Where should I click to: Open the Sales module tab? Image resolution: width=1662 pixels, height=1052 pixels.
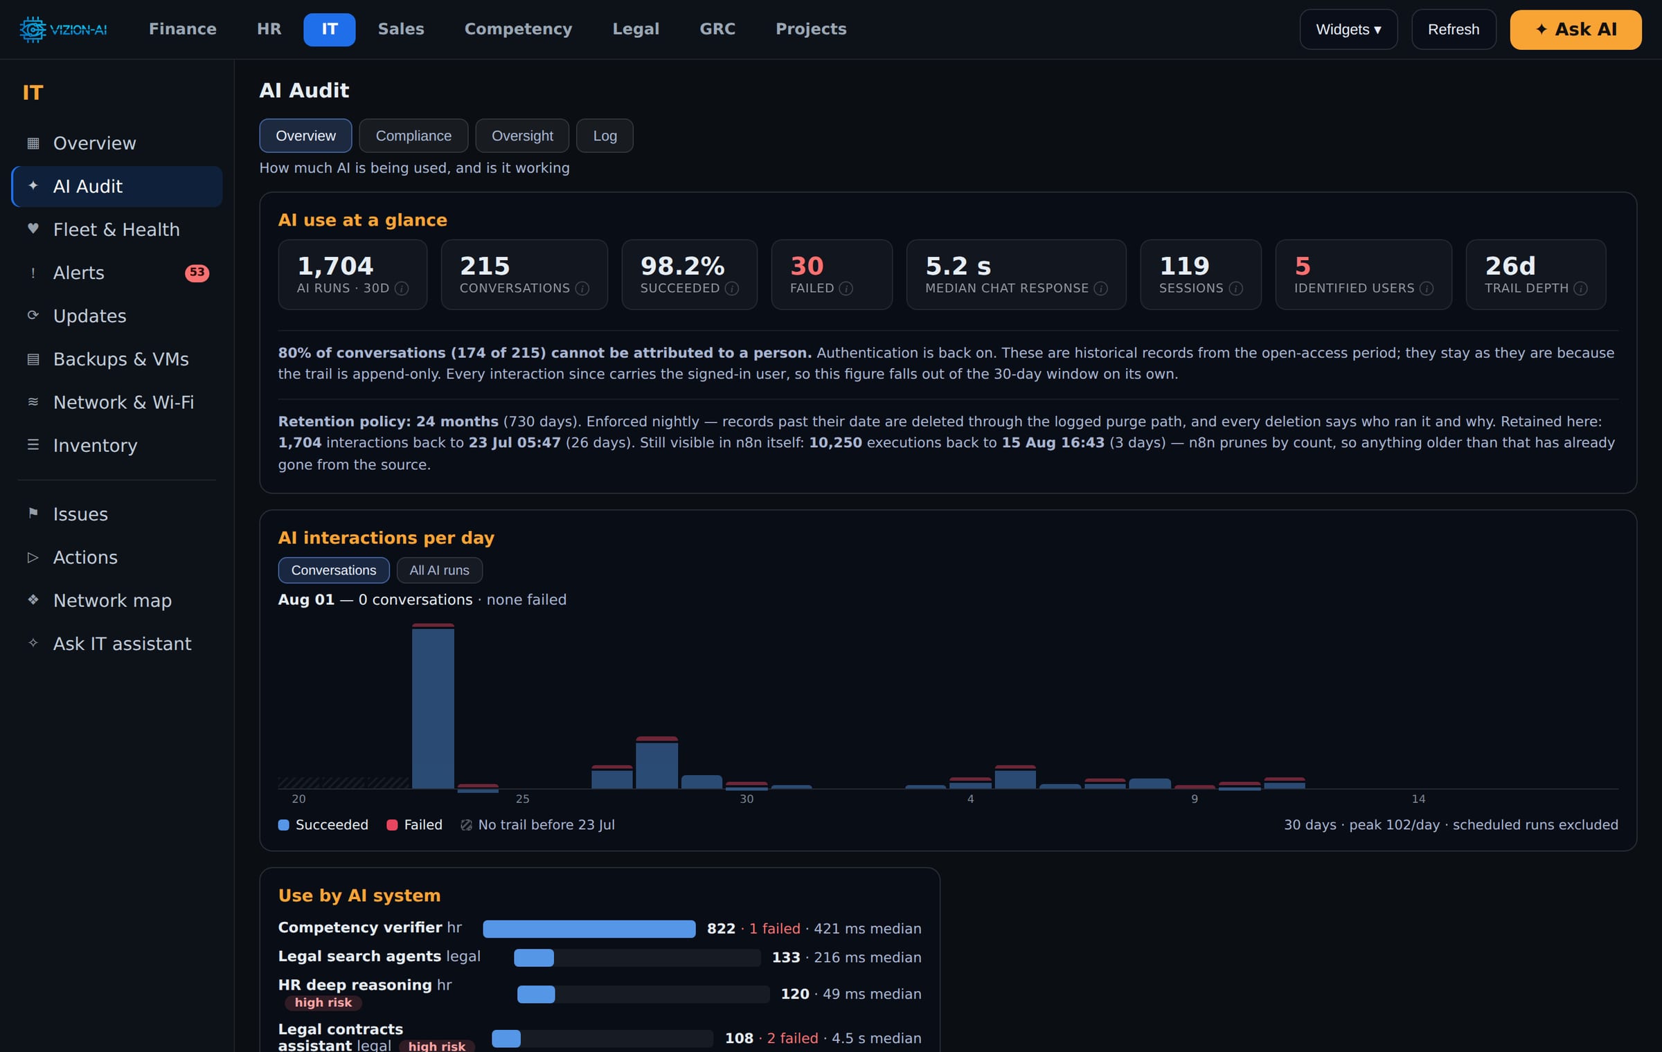coord(401,29)
